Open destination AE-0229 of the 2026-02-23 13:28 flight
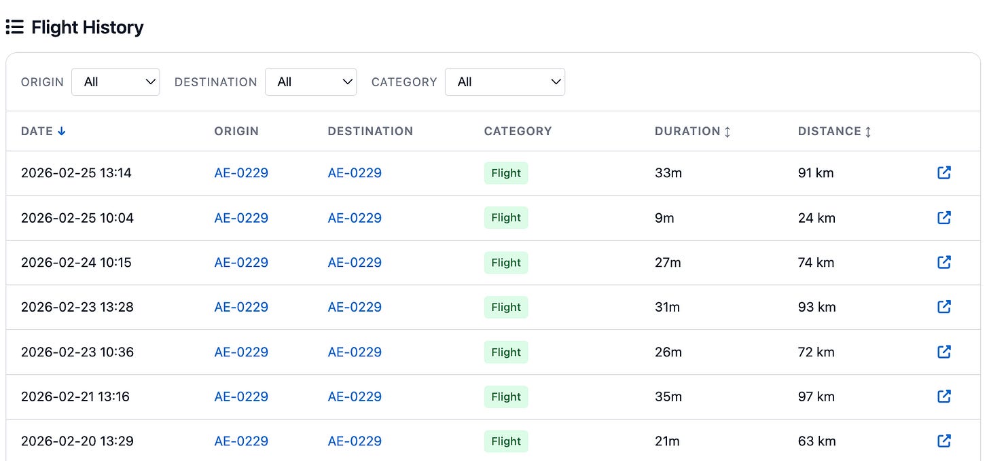The image size is (989, 461). pyautogui.click(x=355, y=307)
